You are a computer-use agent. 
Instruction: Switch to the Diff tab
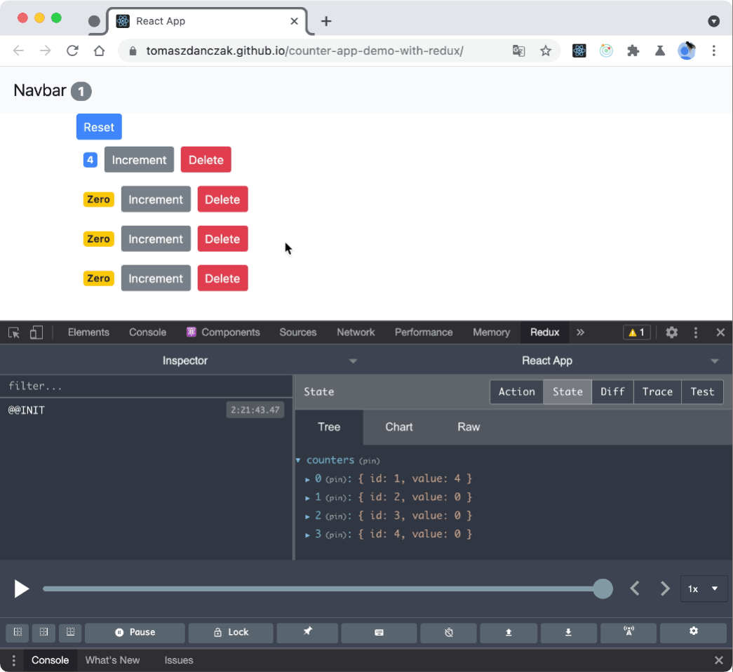612,392
